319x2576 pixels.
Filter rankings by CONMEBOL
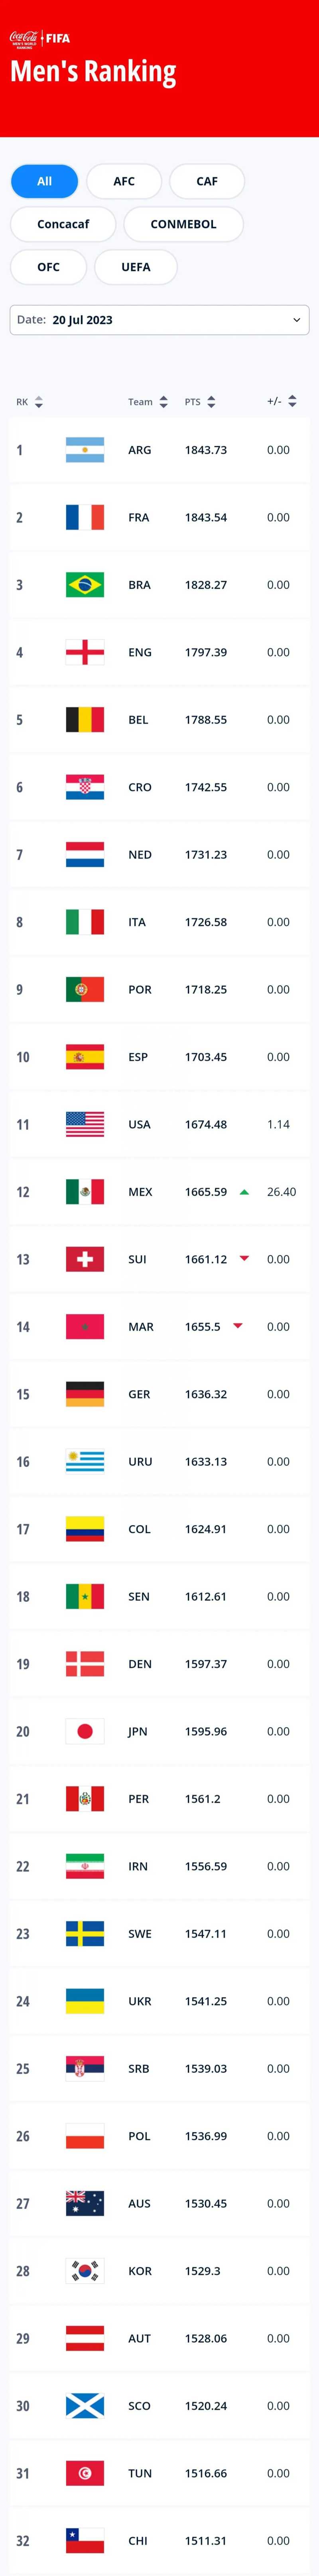point(183,224)
